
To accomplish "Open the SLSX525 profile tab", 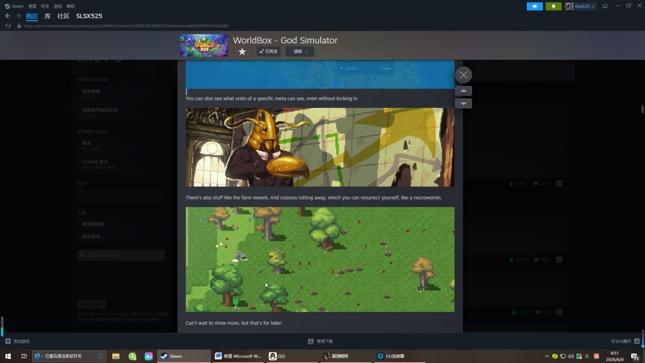I will (x=89, y=16).
